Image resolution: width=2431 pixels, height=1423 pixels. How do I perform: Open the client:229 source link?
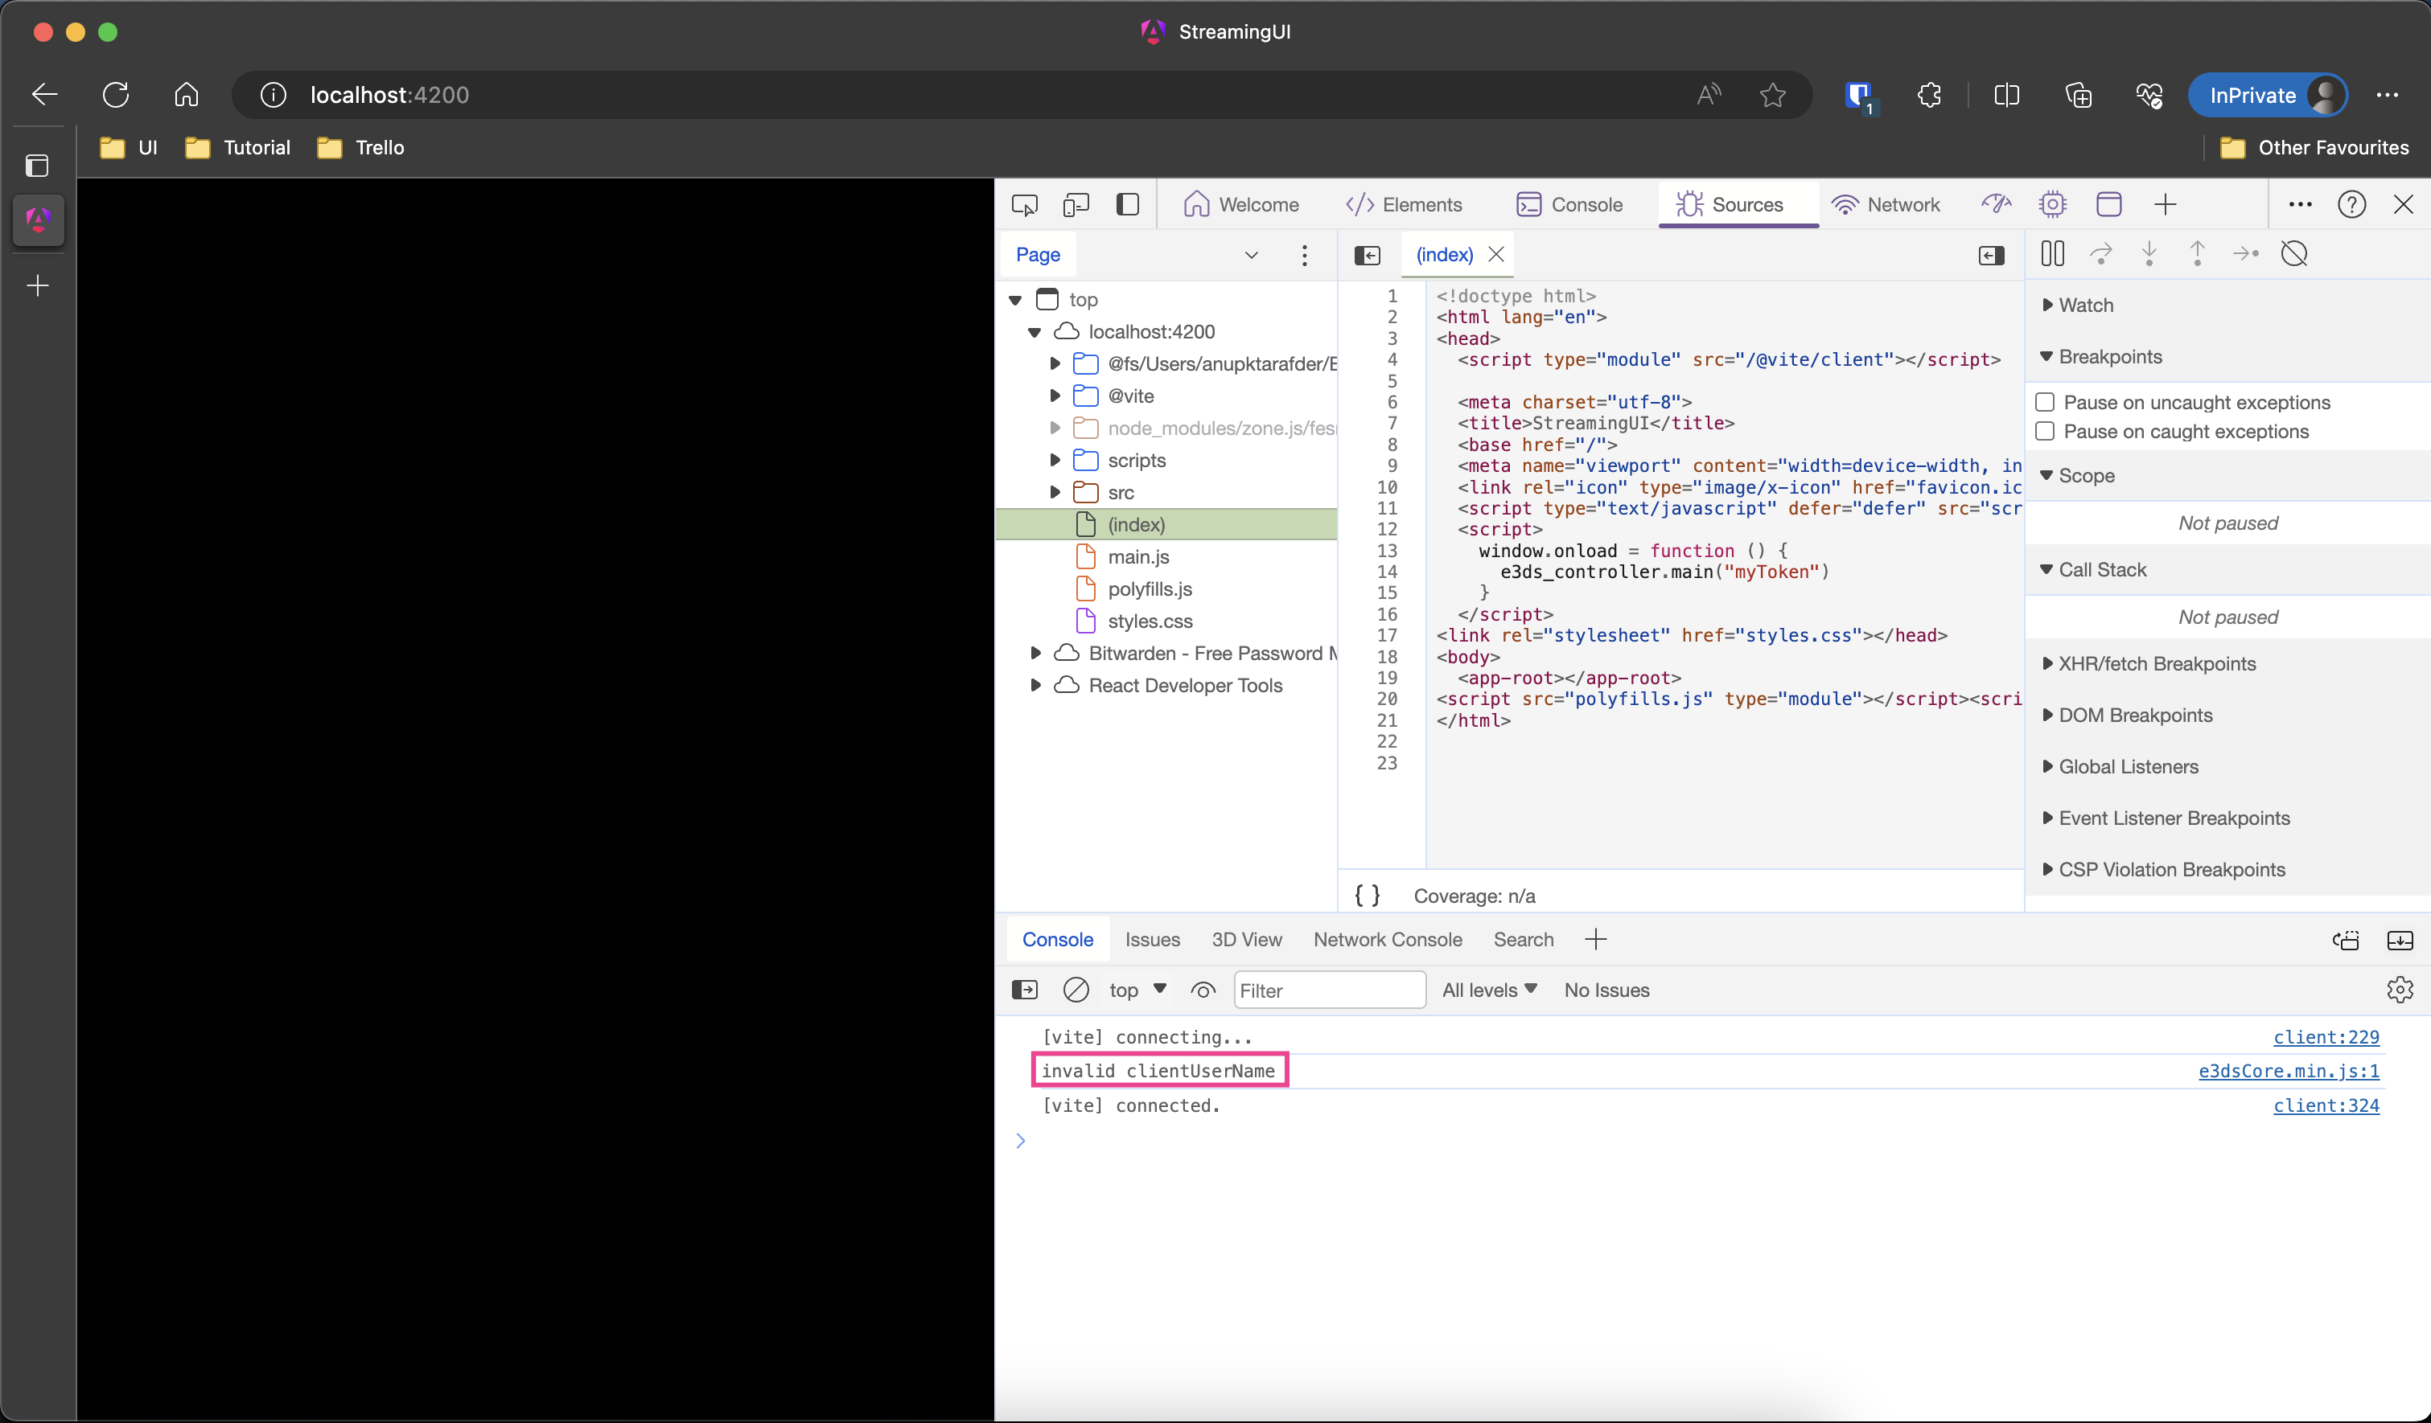click(2326, 1037)
